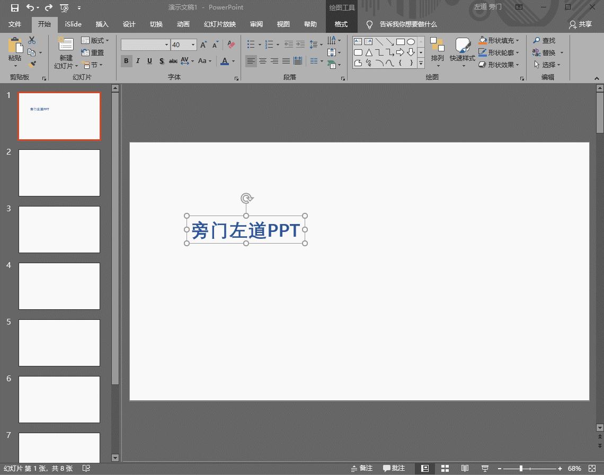Click the 批注 (Comments) button
Screen dimensions: 604x475
(394, 468)
